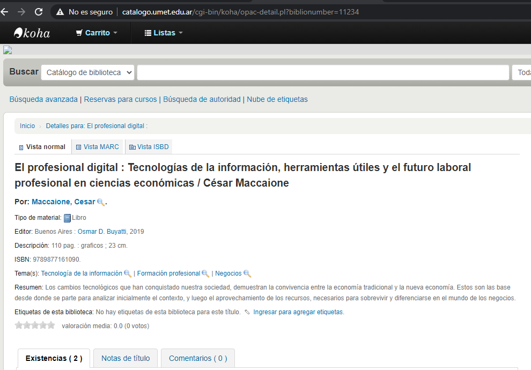Click into the catalog search text field
The height and width of the screenshot is (370, 531).
click(322, 72)
